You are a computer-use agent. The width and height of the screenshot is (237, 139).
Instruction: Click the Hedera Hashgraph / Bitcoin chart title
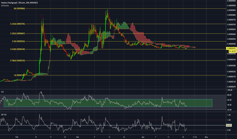pos(19,3)
